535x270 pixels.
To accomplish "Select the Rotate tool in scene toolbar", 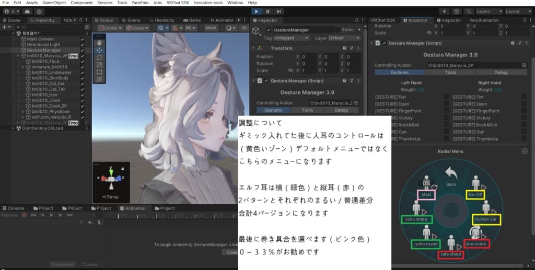I will tap(99, 57).
